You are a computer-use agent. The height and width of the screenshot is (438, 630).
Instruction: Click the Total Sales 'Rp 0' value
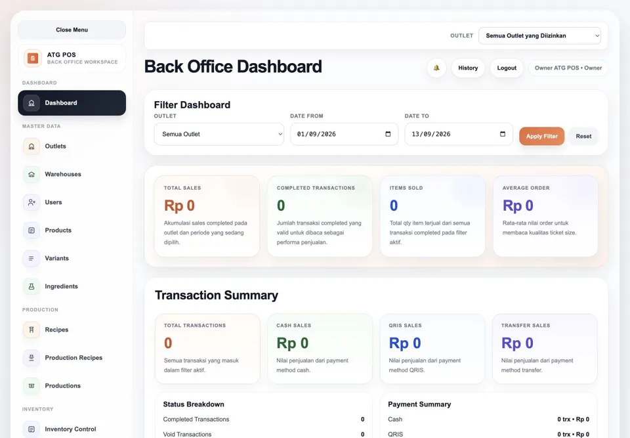pyautogui.click(x=179, y=206)
